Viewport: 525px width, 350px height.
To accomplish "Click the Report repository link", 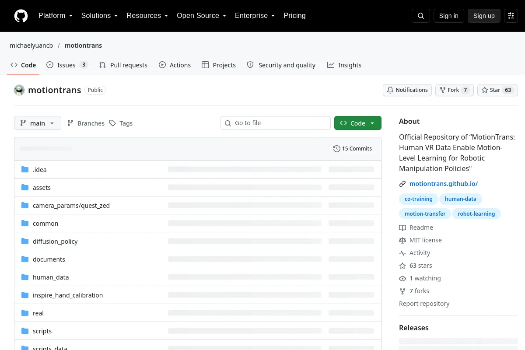I will (424, 304).
